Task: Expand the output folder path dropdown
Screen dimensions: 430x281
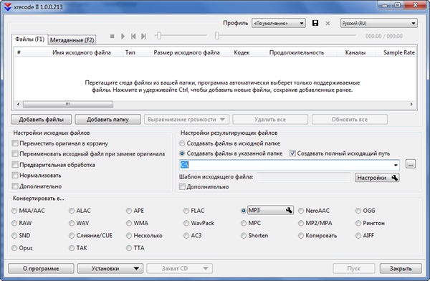Action: pyautogui.click(x=396, y=165)
